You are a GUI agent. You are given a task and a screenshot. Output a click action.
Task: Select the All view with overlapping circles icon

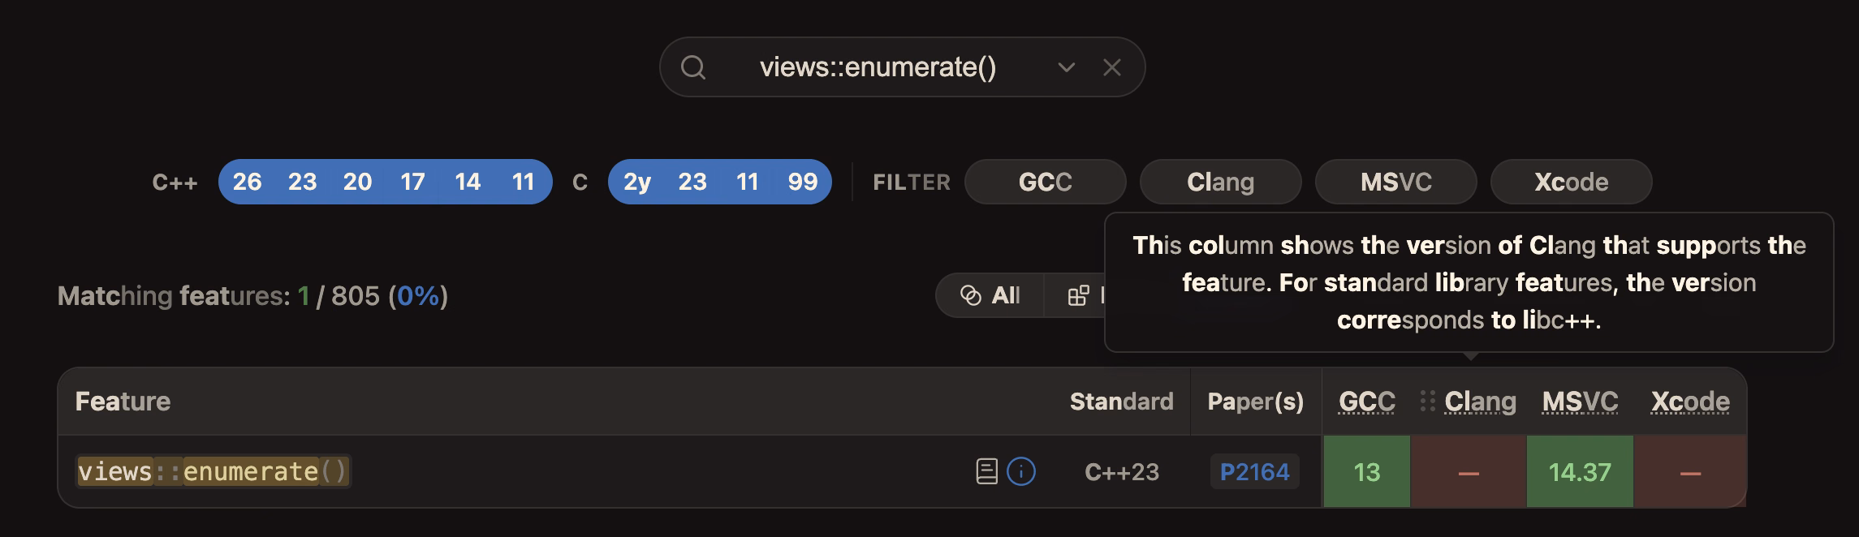click(x=990, y=295)
